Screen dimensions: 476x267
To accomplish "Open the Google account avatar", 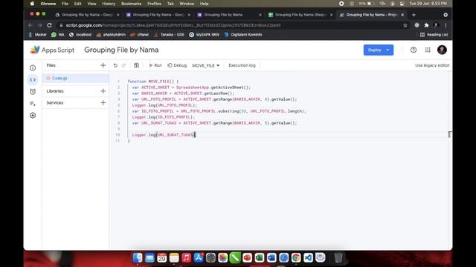I will (442, 50).
